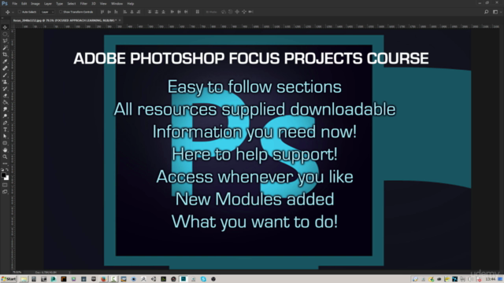Open the Edit Toolbar three-dots button
The height and width of the screenshot is (283, 504).
[x=5, y=164]
